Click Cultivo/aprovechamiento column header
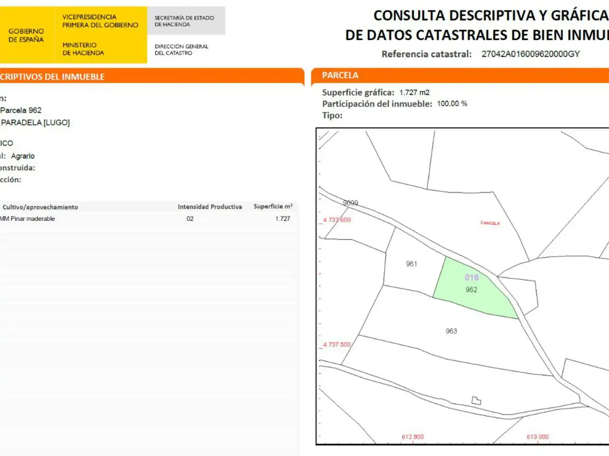Viewport: 609px width, 456px height. click(40, 207)
